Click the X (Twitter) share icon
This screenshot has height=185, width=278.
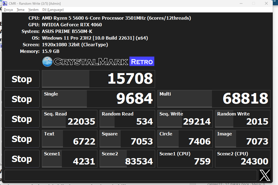(x=265, y=175)
